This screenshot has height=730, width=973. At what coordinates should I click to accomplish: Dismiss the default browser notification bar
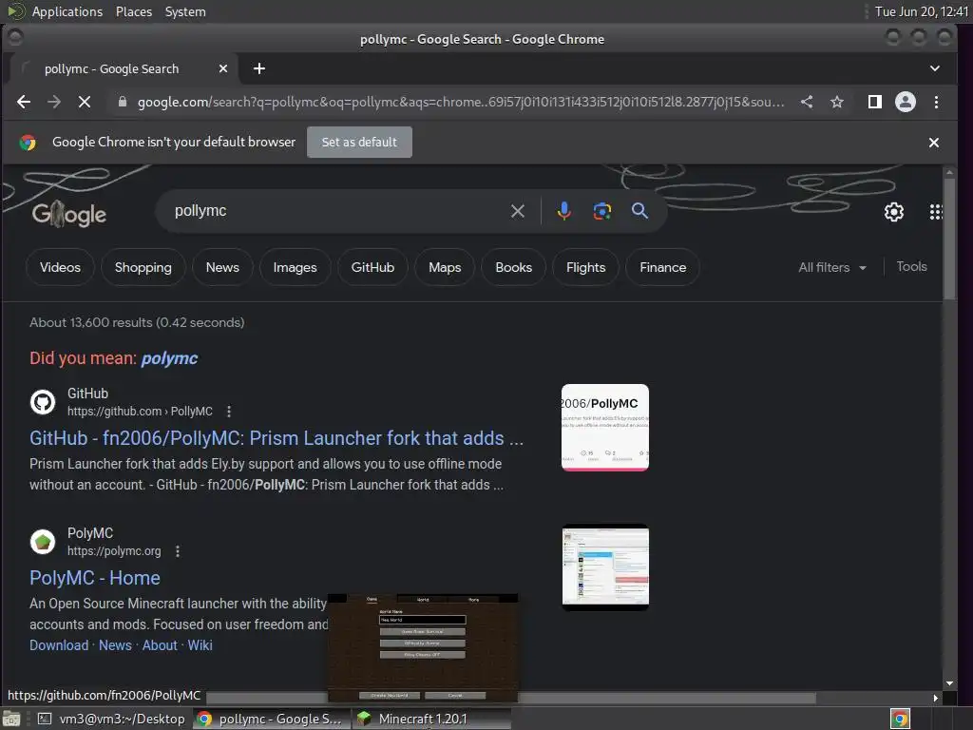[x=933, y=143]
